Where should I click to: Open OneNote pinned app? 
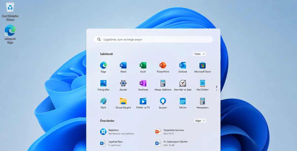click(143, 85)
